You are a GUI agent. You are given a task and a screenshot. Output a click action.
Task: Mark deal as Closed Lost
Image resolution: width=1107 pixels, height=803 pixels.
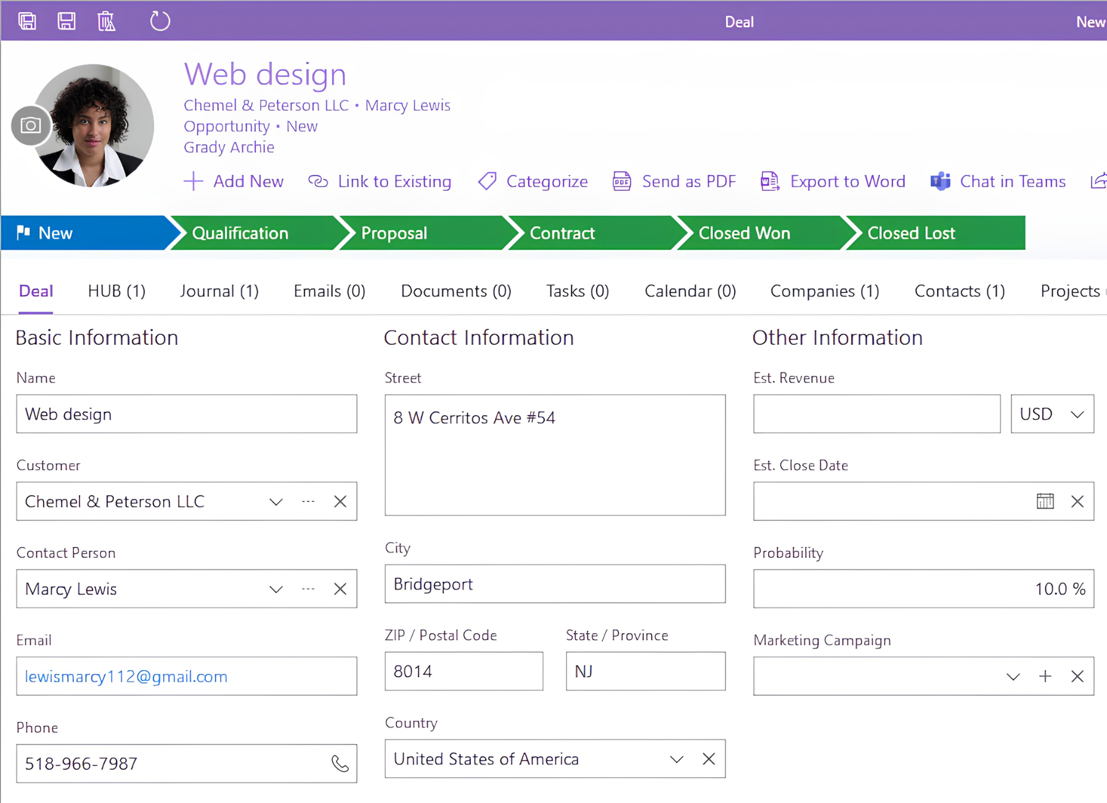click(x=936, y=233)
